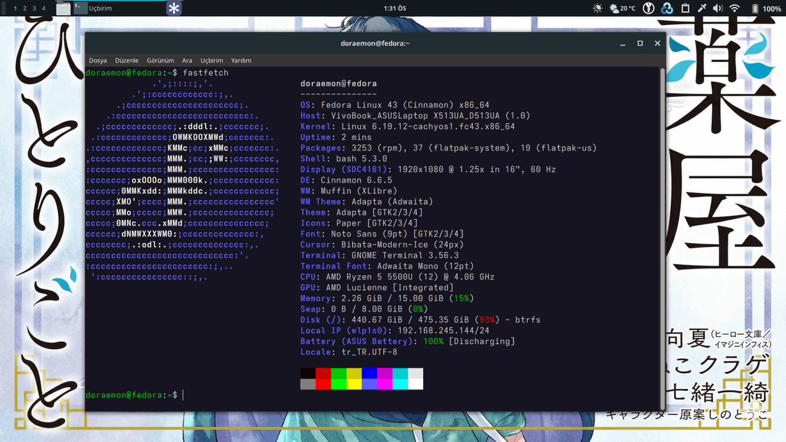The width and height of the screenshot is (786, 442).
Task: Open the Uçbirim menu in the menu bar
Action: [212, 60]
